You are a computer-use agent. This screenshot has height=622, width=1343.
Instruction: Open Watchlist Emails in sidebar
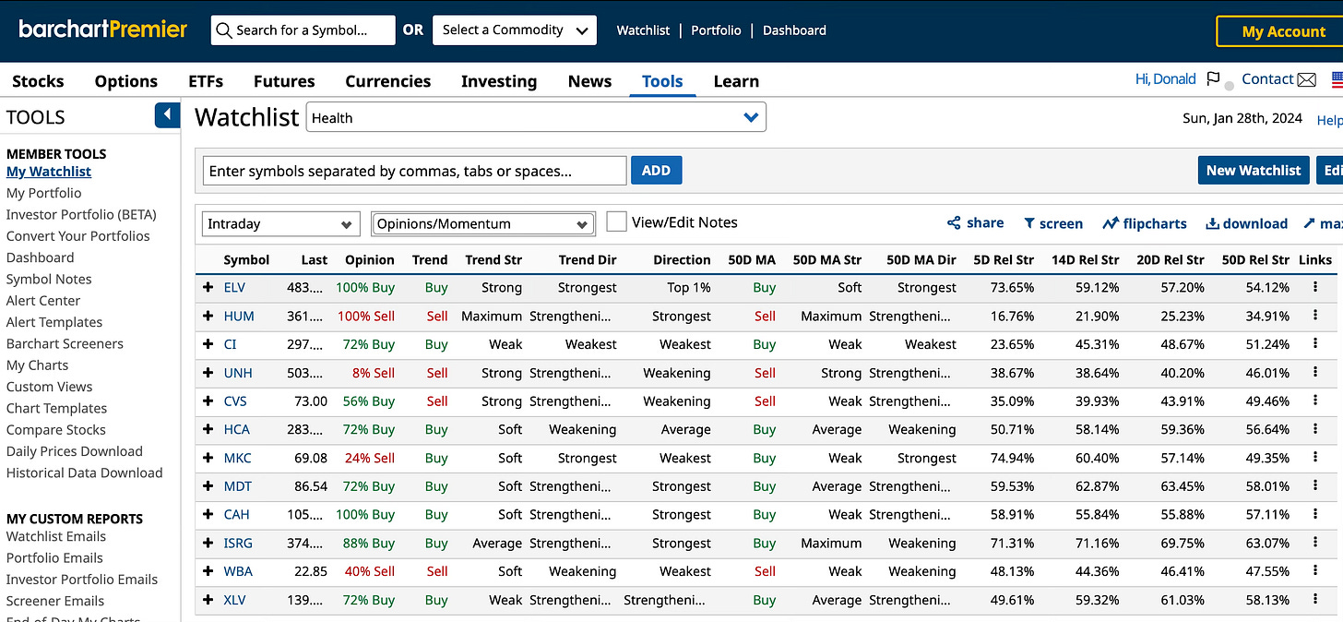pyautogui.click(x=56, y=536)
